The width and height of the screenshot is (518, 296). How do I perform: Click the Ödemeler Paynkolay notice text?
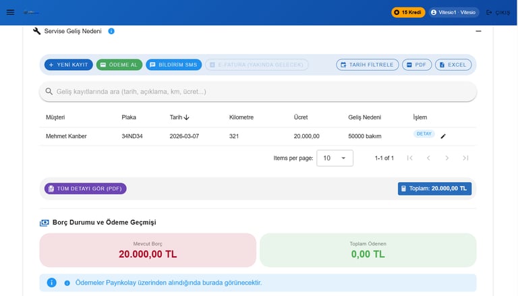pyautogui.click(x=169, y=283)
